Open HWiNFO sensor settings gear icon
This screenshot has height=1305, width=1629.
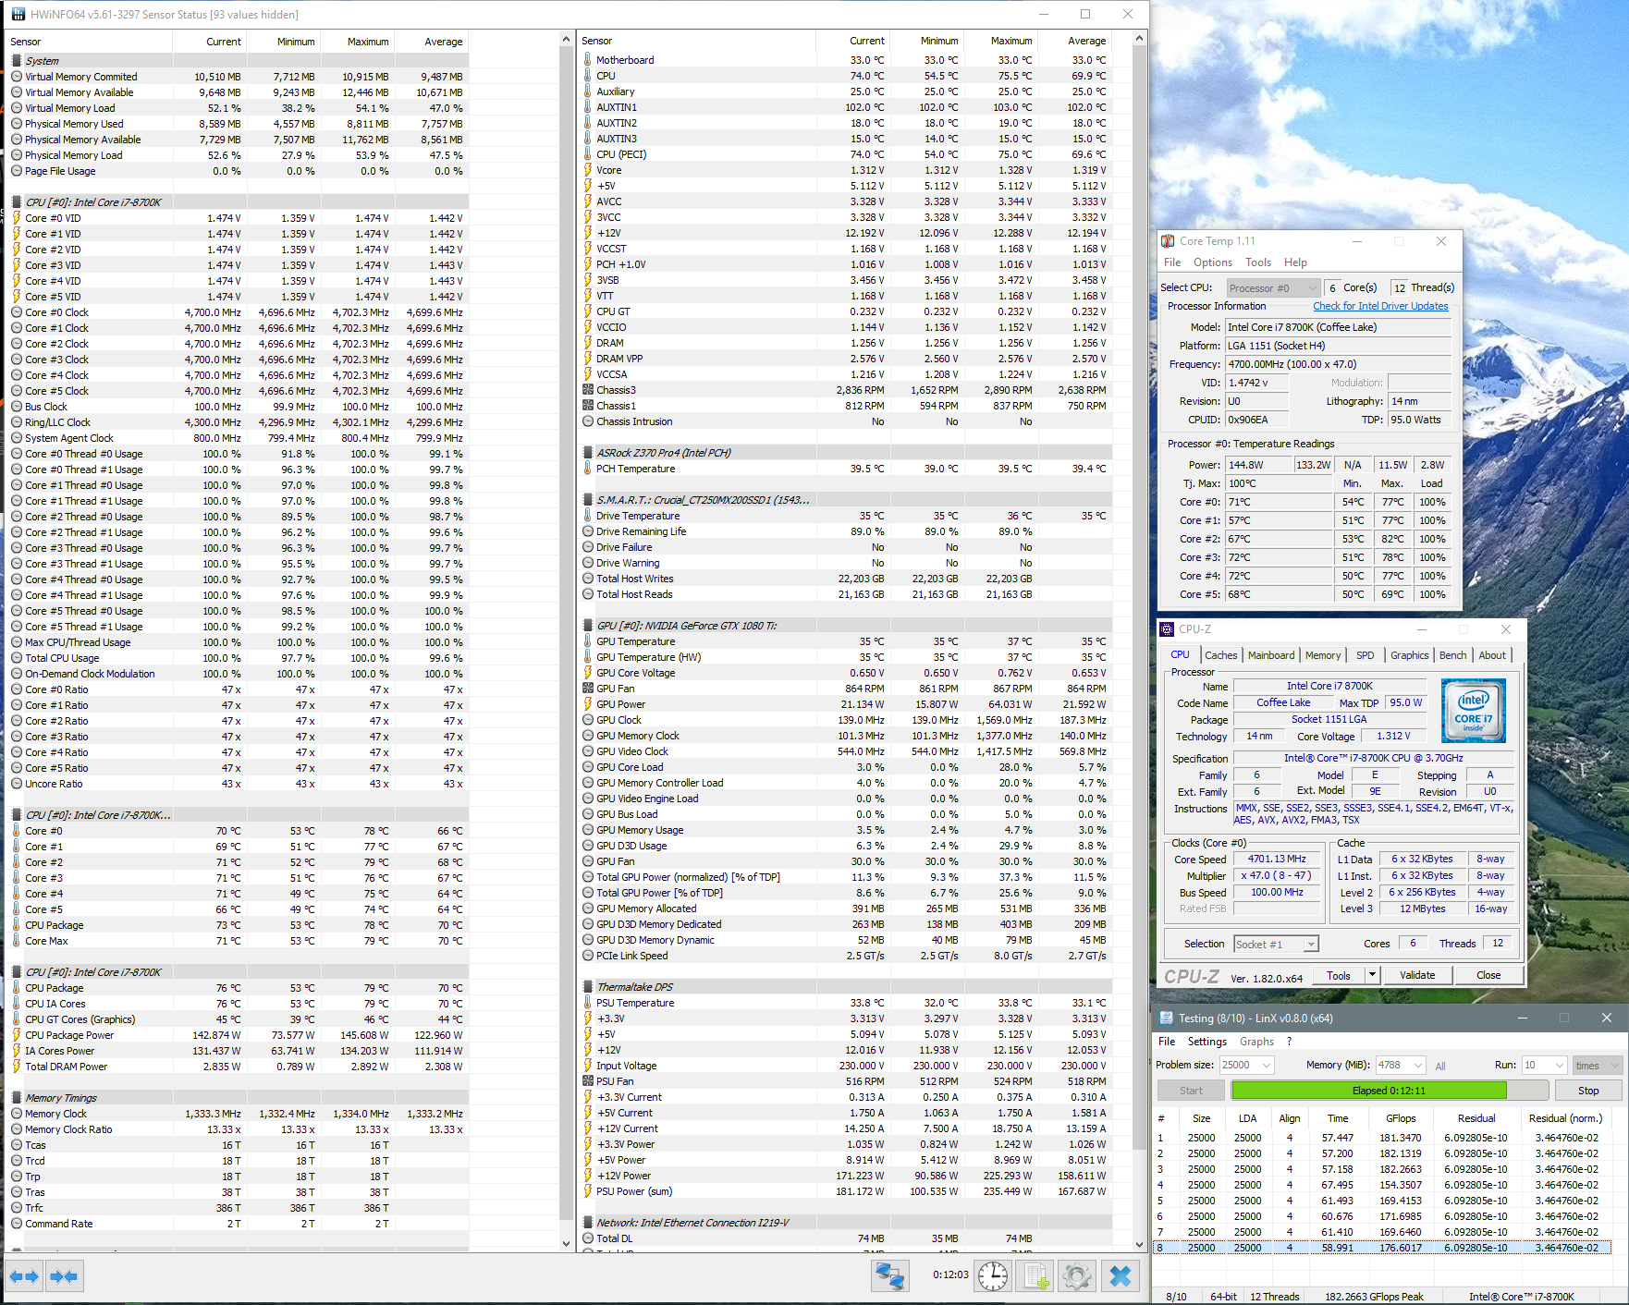coord(1077,1276)
